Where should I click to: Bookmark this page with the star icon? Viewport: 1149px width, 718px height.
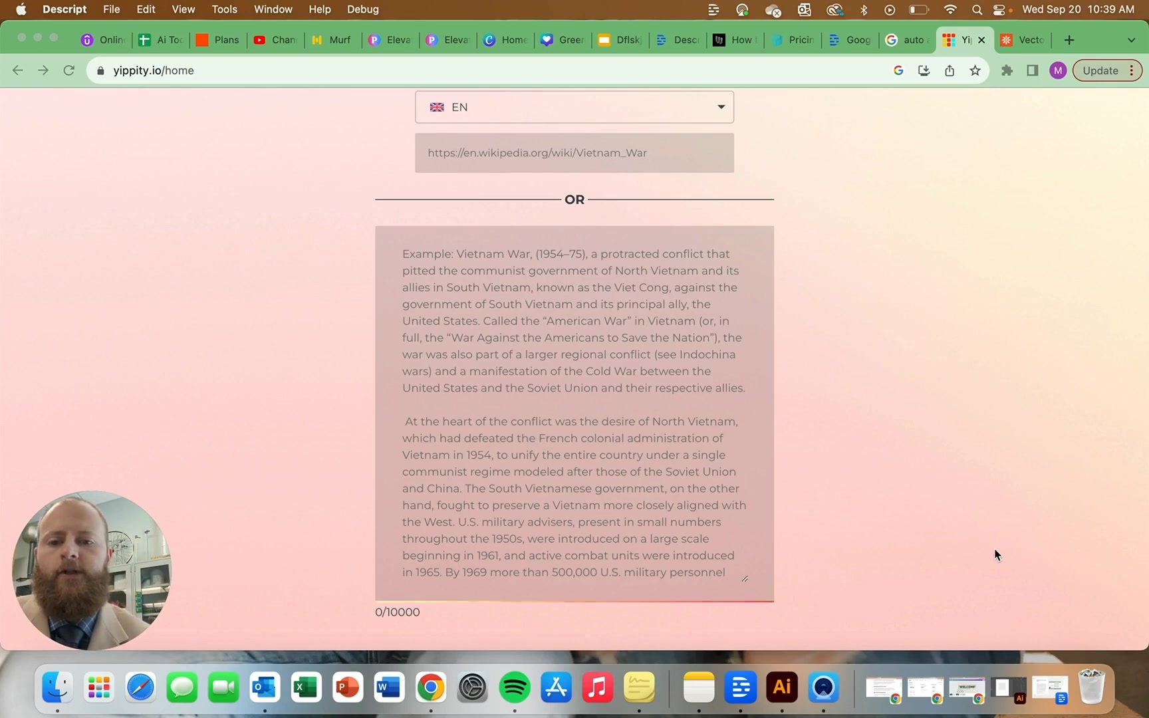point(975,70)
